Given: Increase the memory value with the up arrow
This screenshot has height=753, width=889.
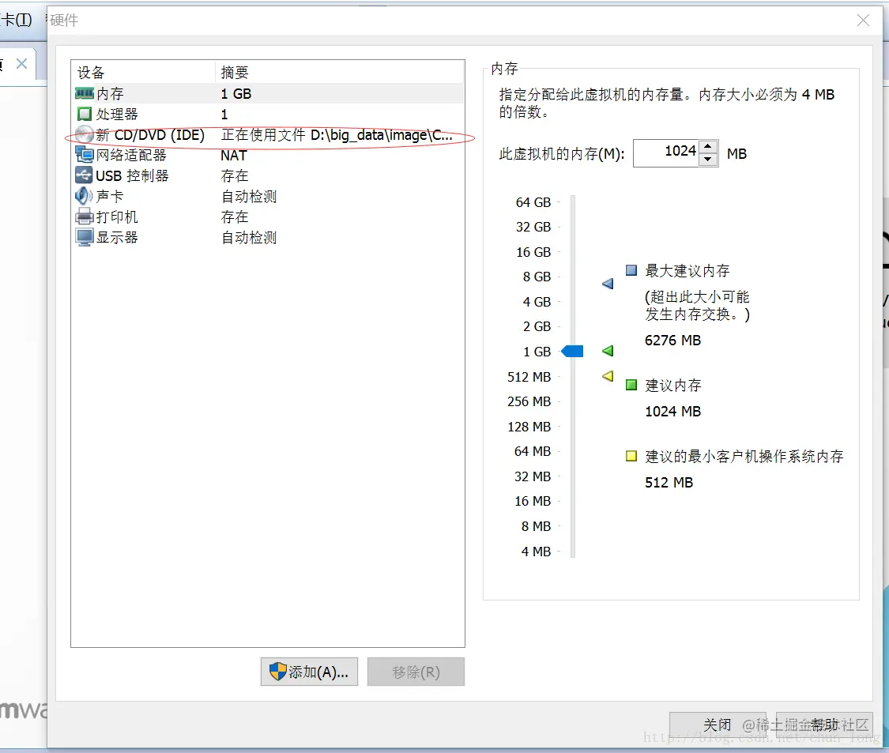Looking at the screenshot, I should pos(707,147).
